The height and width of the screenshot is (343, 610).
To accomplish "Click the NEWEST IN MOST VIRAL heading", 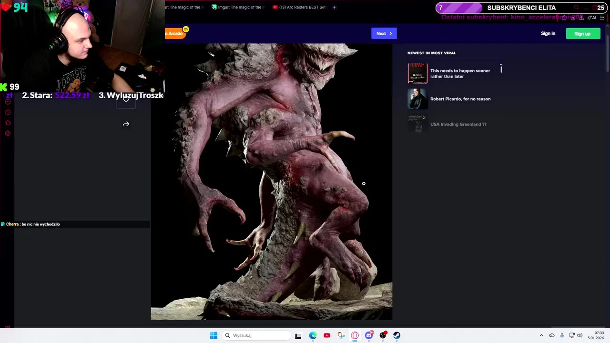I will [x=432, y=53].
